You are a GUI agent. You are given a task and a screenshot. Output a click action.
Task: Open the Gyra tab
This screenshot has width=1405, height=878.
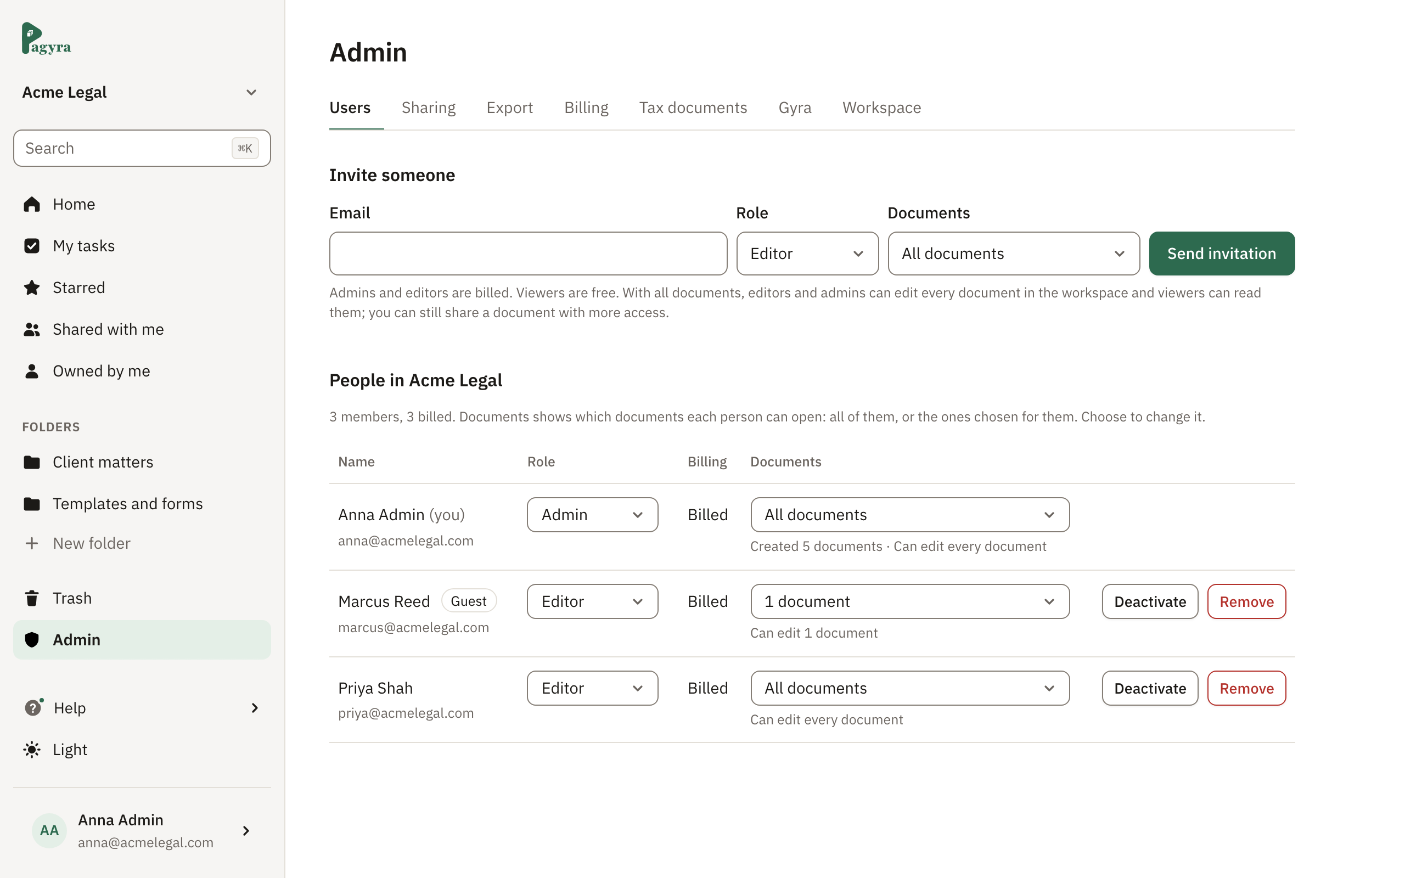point(795,108)
